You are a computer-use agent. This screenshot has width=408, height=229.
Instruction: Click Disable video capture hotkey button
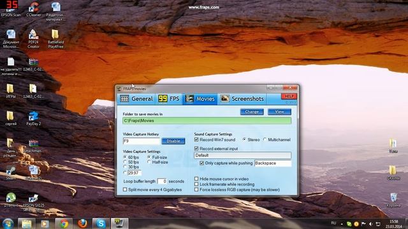click(x=173, y=141)
